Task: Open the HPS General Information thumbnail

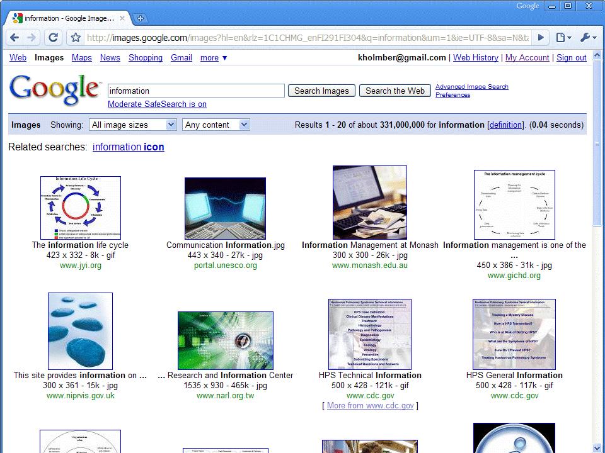Action: 514,334
